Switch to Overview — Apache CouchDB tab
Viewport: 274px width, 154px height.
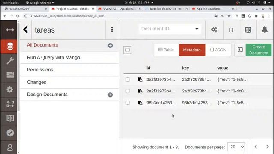click(x=119, y=9)
